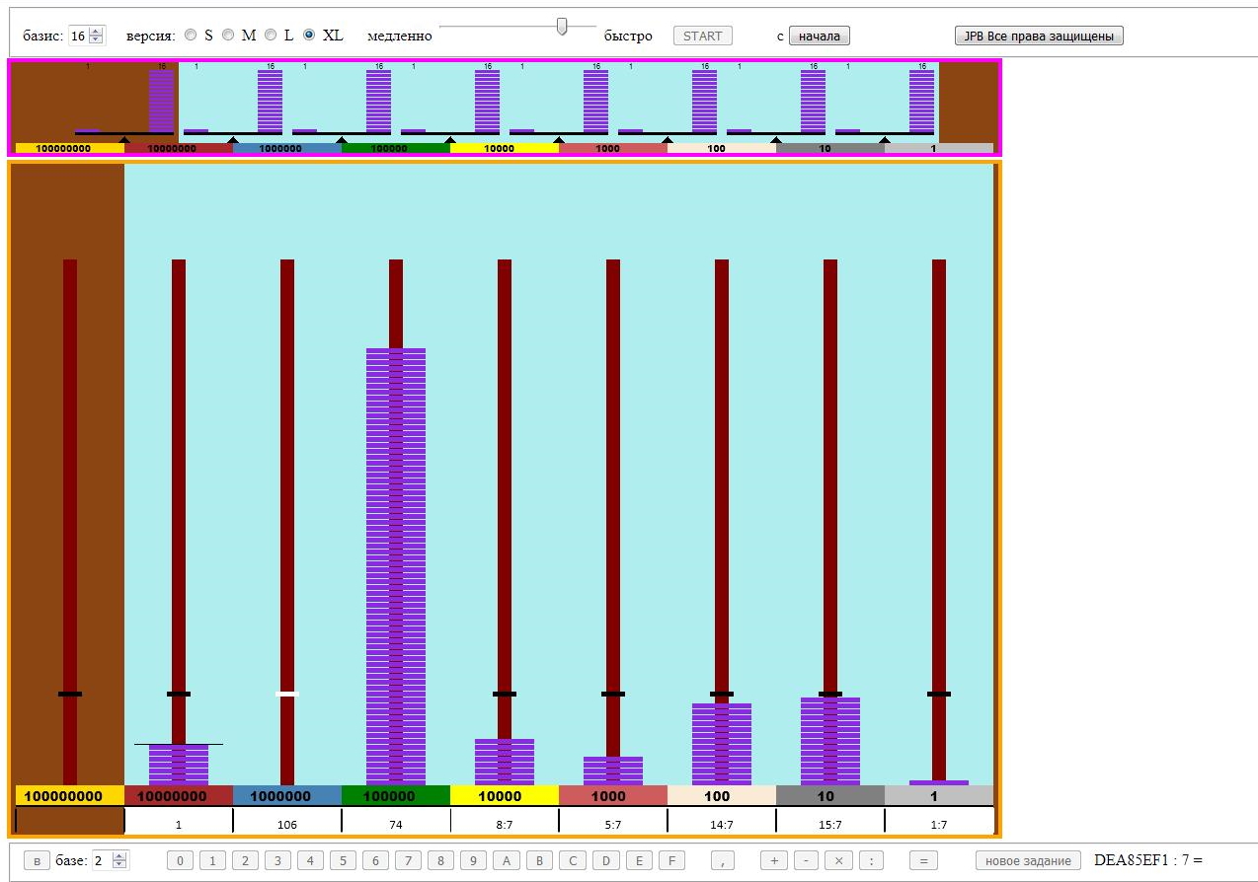The image size is (1258, 882).
Task: Click the minus operator button
Action: click(x=806, y=860)
